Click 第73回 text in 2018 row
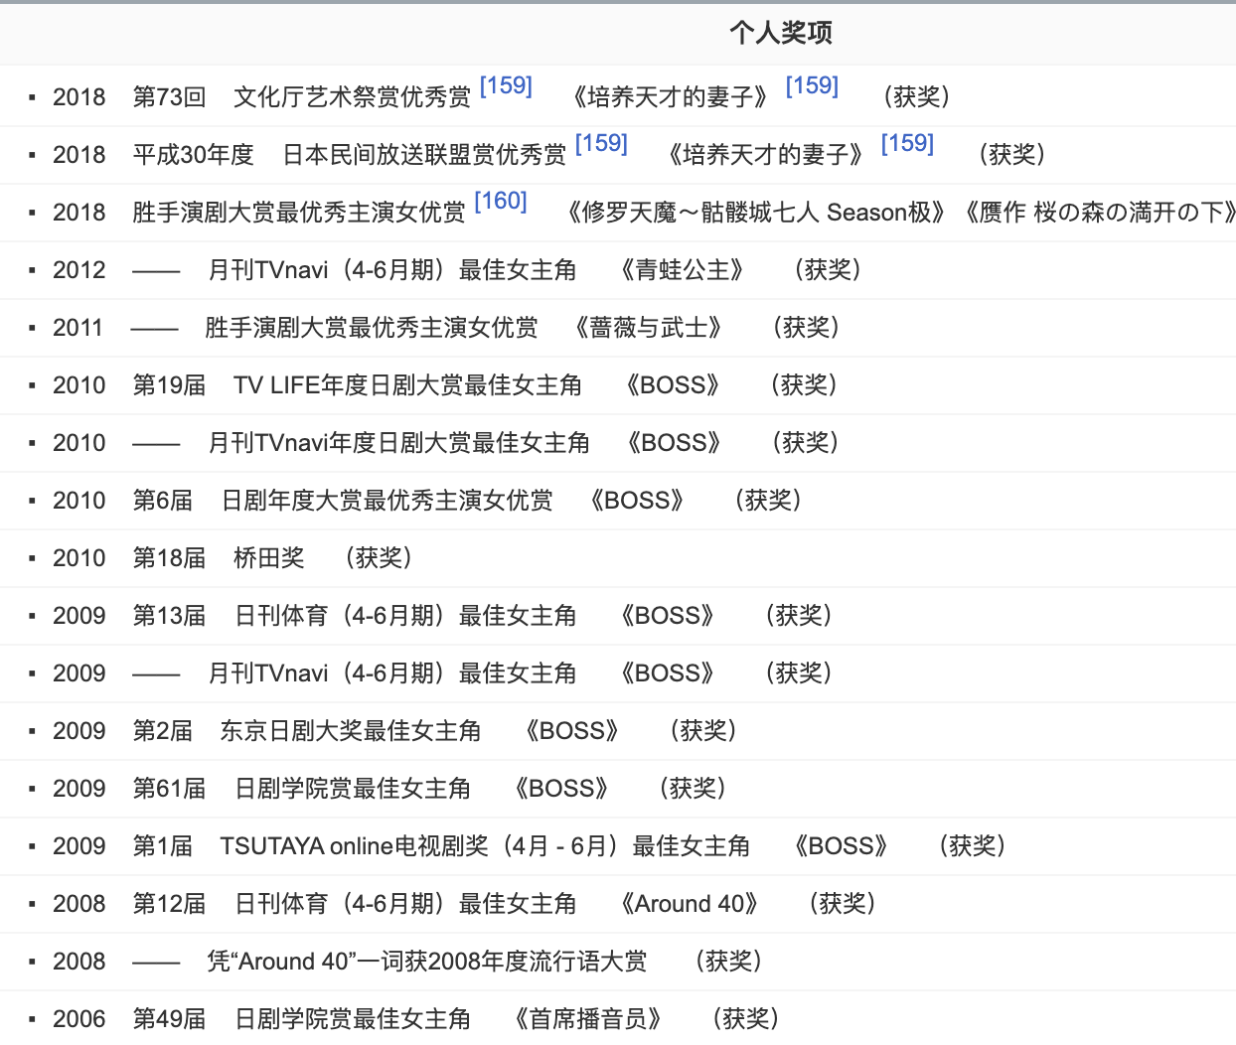Image resolution: width=1236 pixels, height=1045 pixels. pyautogui.click(x=169, y=97)
